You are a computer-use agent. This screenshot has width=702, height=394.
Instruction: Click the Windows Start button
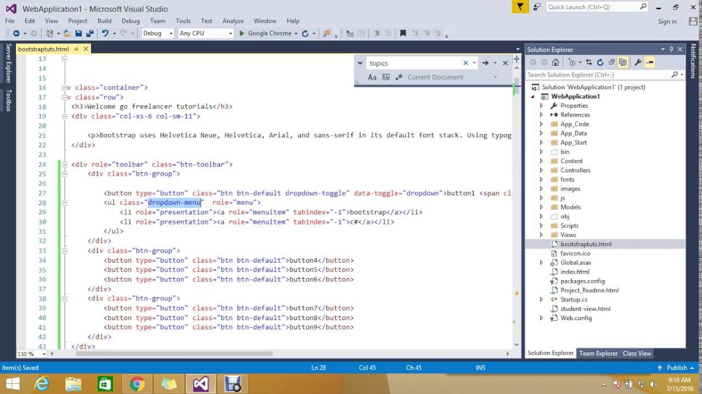point(12,384)
